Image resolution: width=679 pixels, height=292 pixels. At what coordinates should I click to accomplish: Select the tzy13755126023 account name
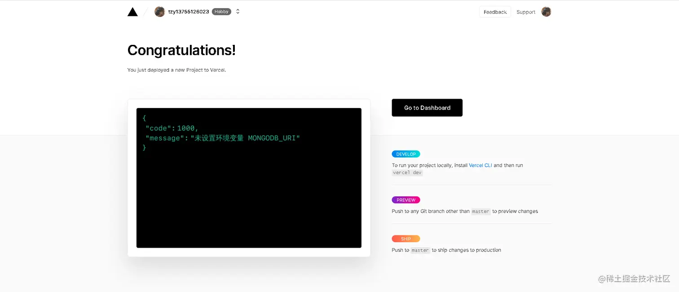click(x=189, y=12)
